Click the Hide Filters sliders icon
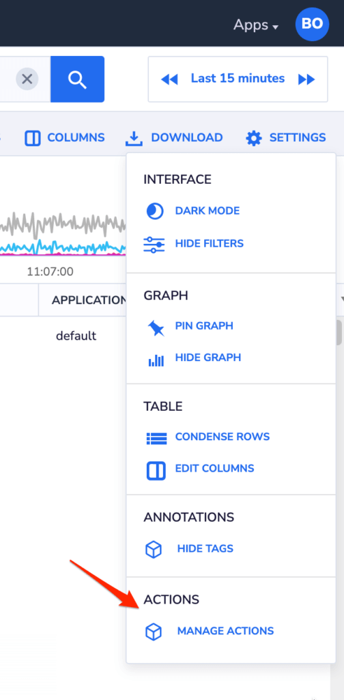This screenshot has height=700, width=344. click(x=154, y=244)
